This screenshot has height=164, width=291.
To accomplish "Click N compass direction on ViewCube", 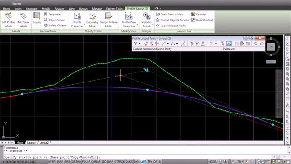I will pyautogui.click(x=271, y=38).
